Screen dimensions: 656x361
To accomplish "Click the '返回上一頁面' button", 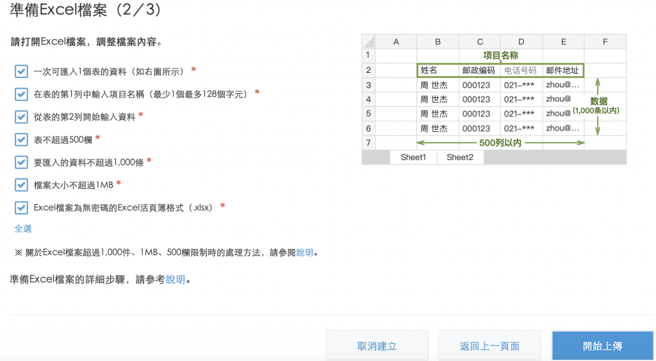I will point(489,346).
